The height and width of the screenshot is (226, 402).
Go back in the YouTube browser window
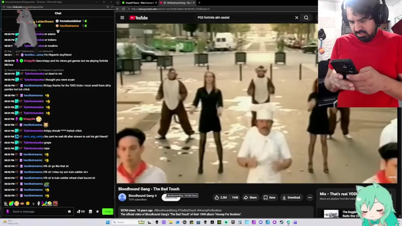click(x=118, y=9)
